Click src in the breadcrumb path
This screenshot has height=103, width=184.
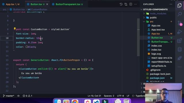(x=5, y=9)
